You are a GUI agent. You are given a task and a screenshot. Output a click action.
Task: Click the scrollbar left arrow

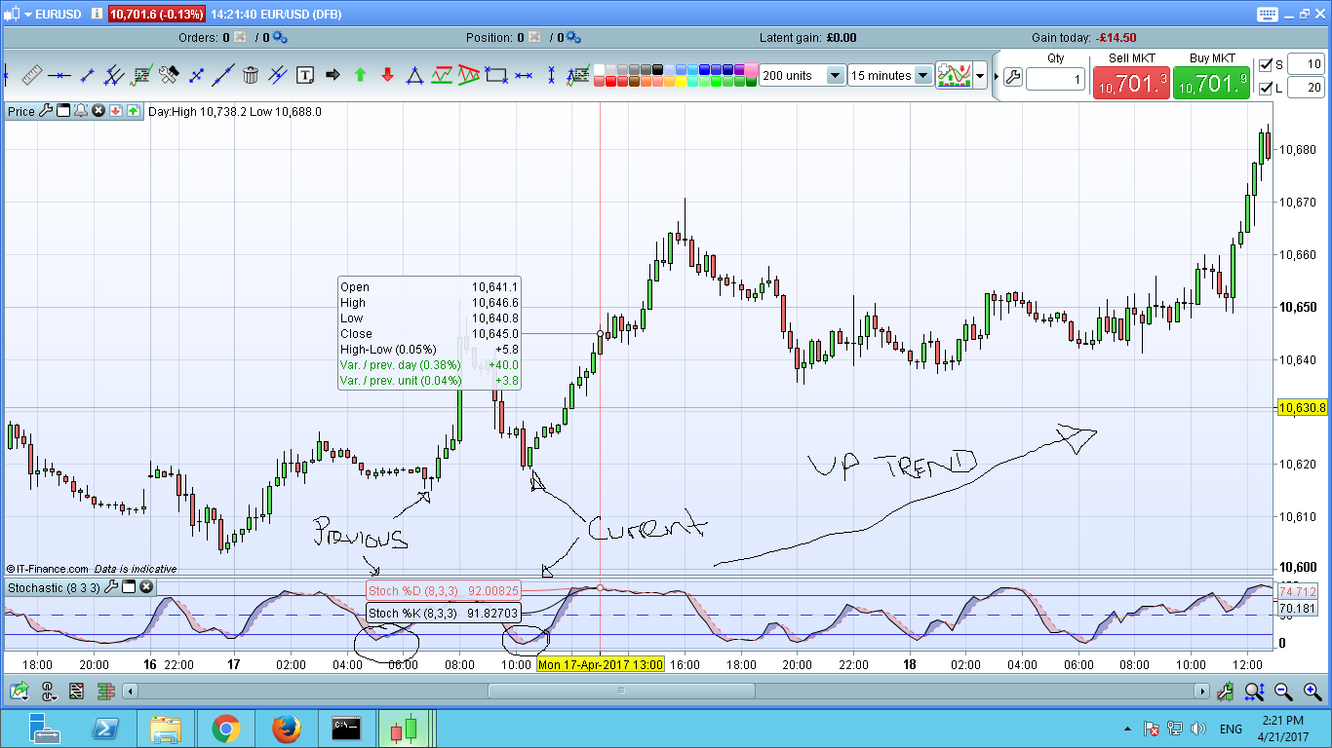pyautogui.click(x=129, y=692)
